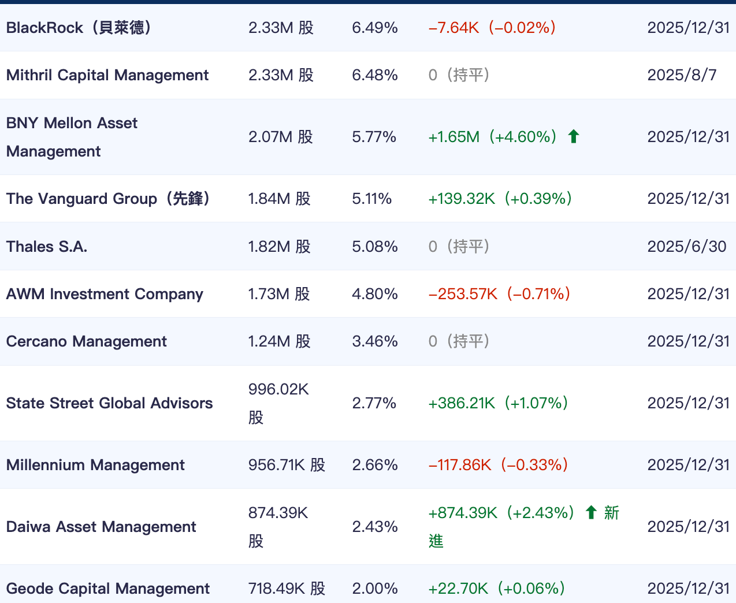Click the +1.65M（+4.60%）change value
This screenshot has height=603, width=736.
(493, 137)
